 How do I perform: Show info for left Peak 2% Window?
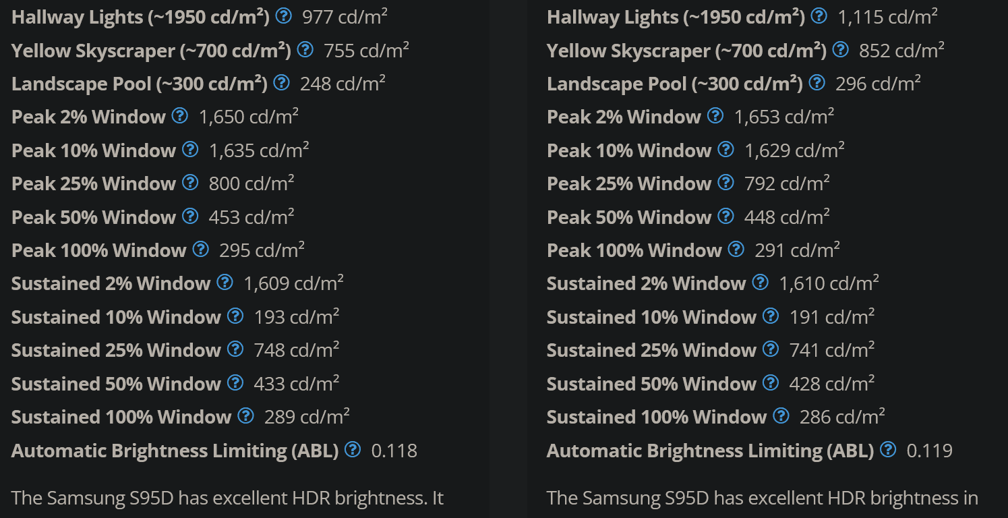point(180,115)
